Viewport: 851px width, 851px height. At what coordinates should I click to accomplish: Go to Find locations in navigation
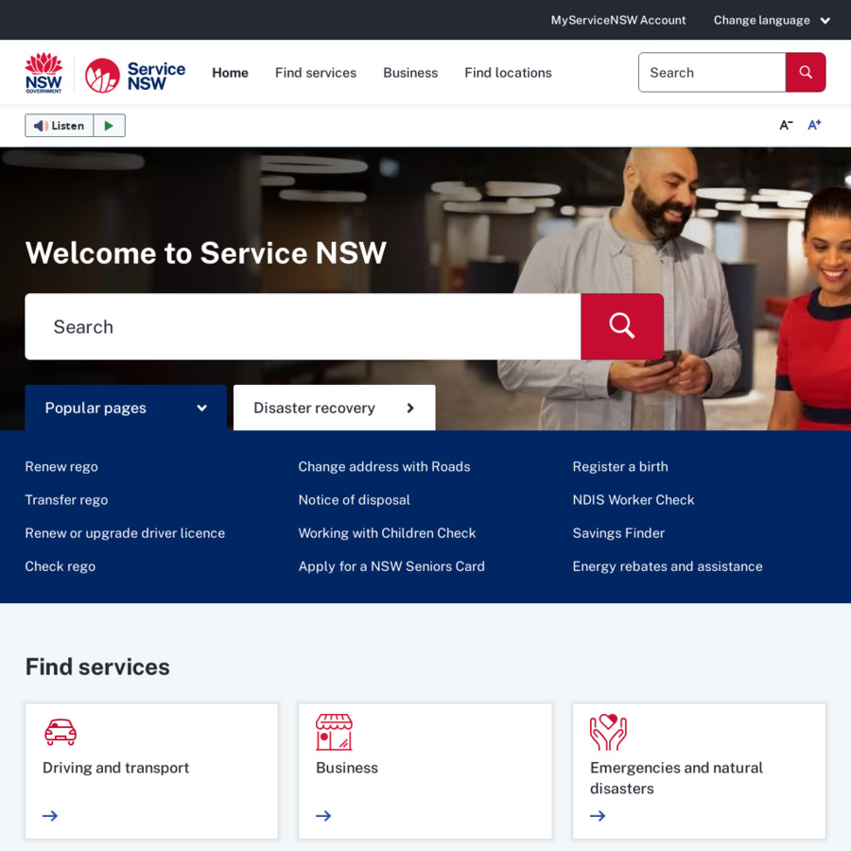[x=508, y=73]
